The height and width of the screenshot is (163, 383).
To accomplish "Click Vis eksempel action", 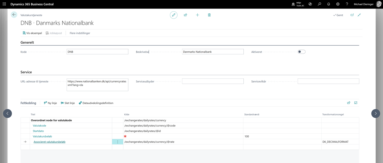I will click(32, 33).
